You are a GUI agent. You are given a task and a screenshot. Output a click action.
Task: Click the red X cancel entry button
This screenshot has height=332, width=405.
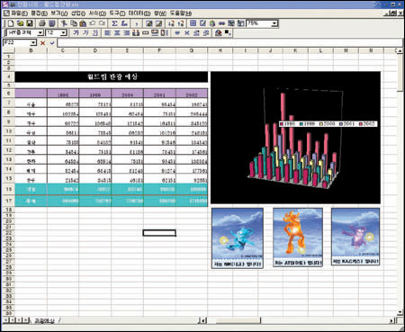pyautogui.click(x=43, y=43)
